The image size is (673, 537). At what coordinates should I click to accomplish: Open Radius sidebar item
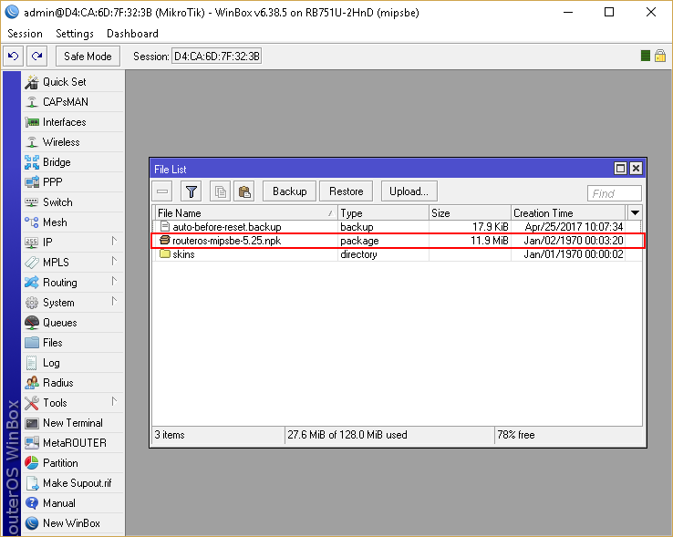[73, 383]
